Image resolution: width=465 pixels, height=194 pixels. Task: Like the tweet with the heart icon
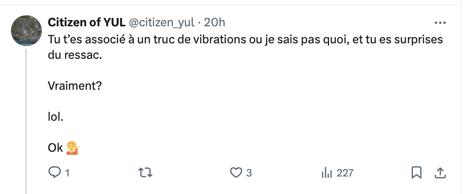click(x=236, y=173)
